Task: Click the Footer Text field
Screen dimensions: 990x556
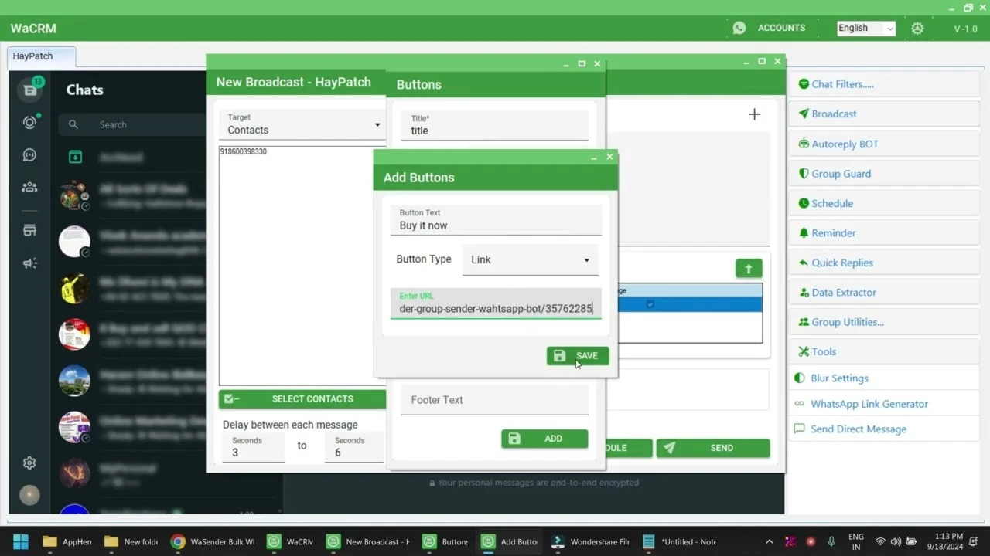Action: 494,400
